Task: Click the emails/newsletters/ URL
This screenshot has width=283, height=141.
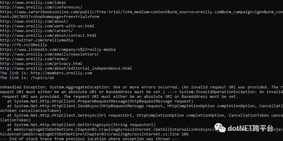Action: point(50,54)
